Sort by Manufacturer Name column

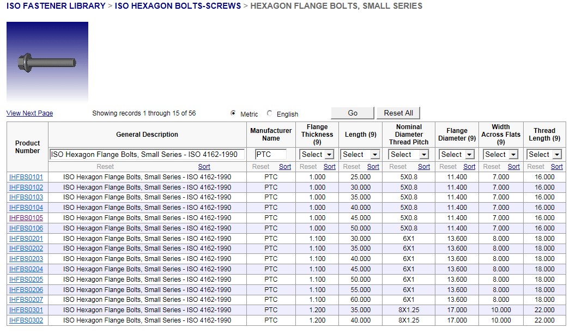coord(285,167)
